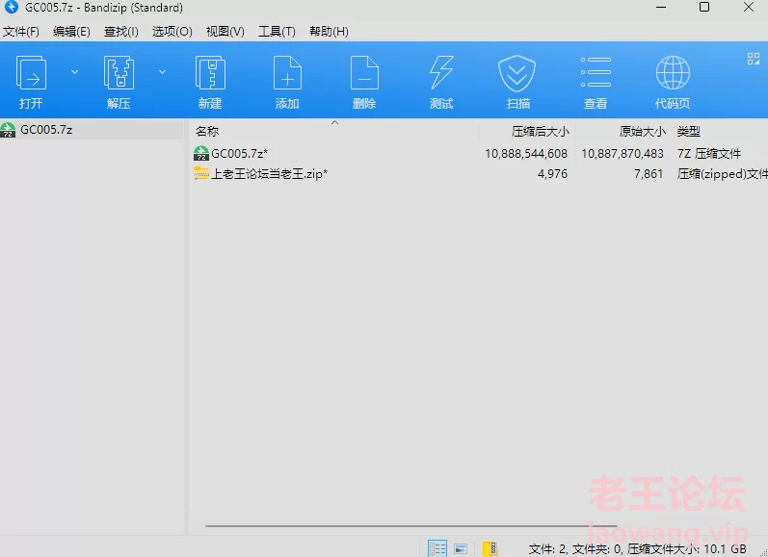Image resolution: width=768 pixels, height=557 pixels.
Task: Click the Test (测试) lightning icon
Action: point(441,73)
